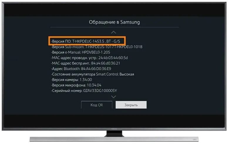Click the MAC-адрес проводн. устр. entry
Screen dimensions: 229x144
89,58
